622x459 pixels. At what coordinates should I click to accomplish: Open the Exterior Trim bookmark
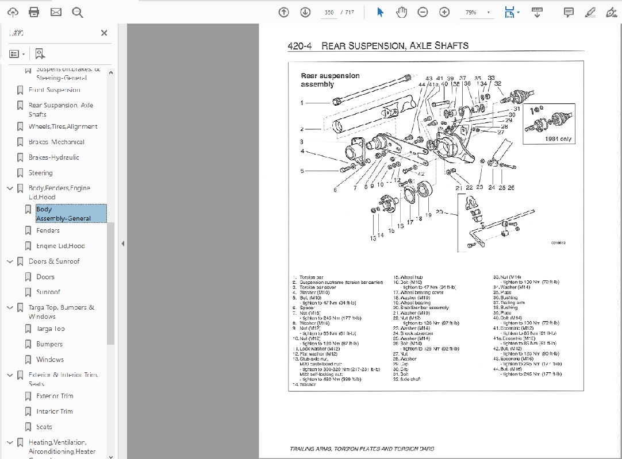(x=55, y=396)
